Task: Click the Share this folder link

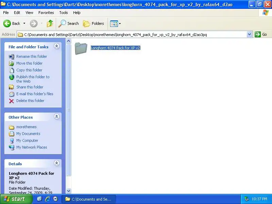Action: tap(30, 87)
